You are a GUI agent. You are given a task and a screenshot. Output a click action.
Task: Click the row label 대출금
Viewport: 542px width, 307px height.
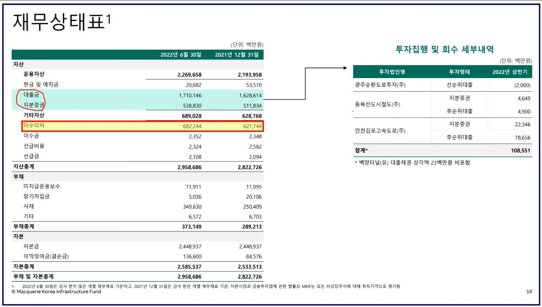[x=31, y=95]
